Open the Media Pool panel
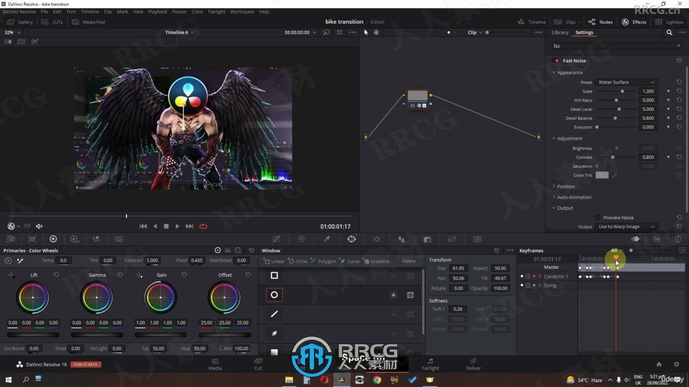 point(88,22)
